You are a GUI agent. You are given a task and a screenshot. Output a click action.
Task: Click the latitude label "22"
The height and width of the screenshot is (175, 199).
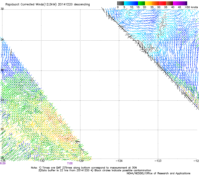tap(2, 129)
